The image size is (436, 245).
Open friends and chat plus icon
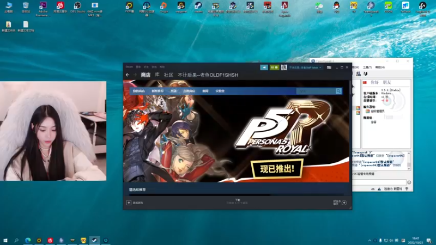(x=344, y=203)
